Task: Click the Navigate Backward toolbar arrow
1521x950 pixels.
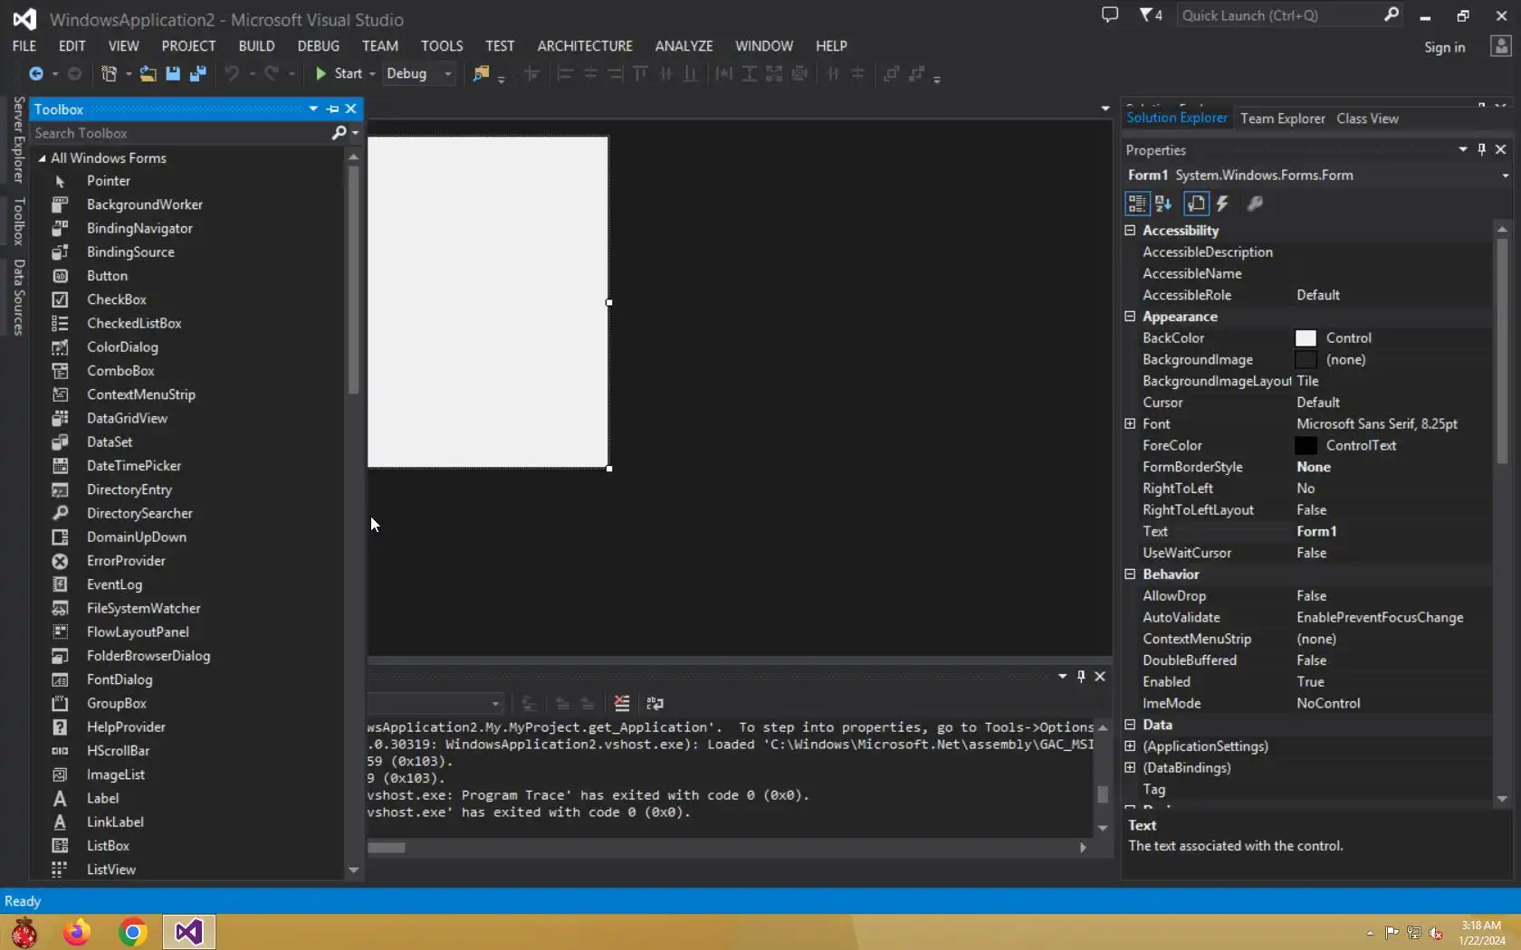Action: [36, 74]
